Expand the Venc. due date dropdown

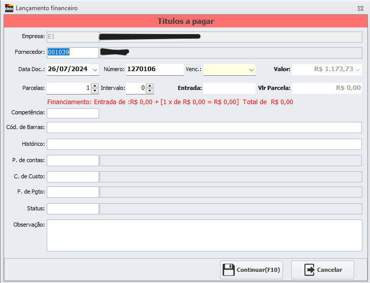[x=251, y=70]
